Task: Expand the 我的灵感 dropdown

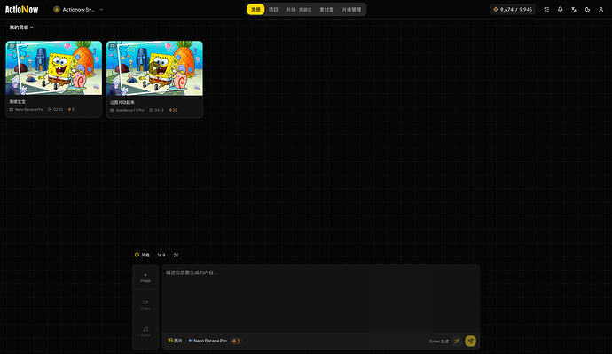Action: click(x=21, y=28)
